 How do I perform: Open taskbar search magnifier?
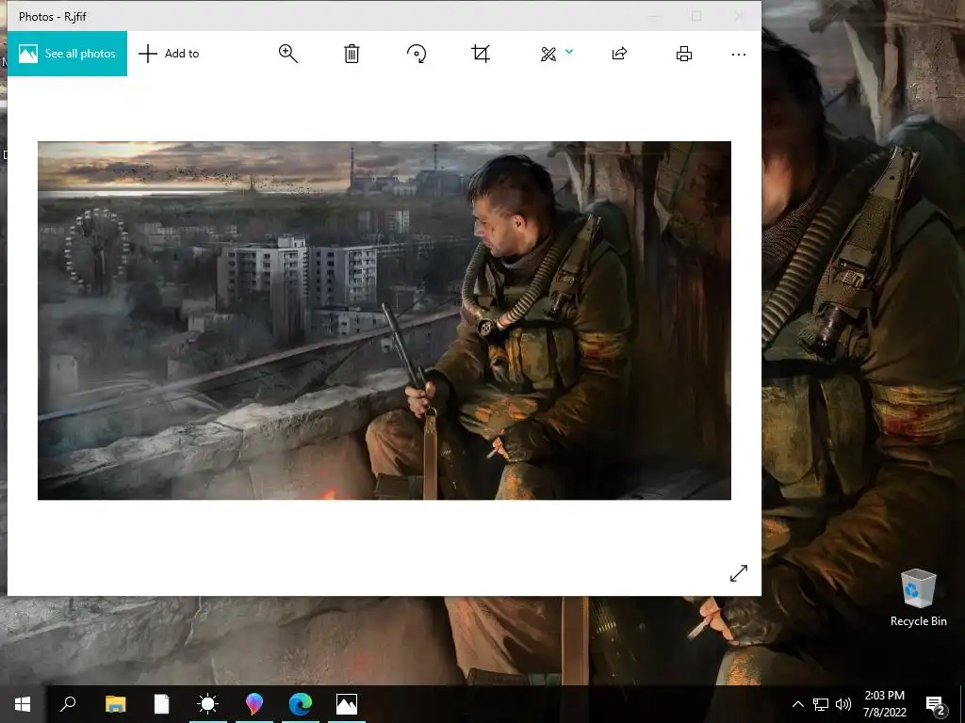pos(68,704)
